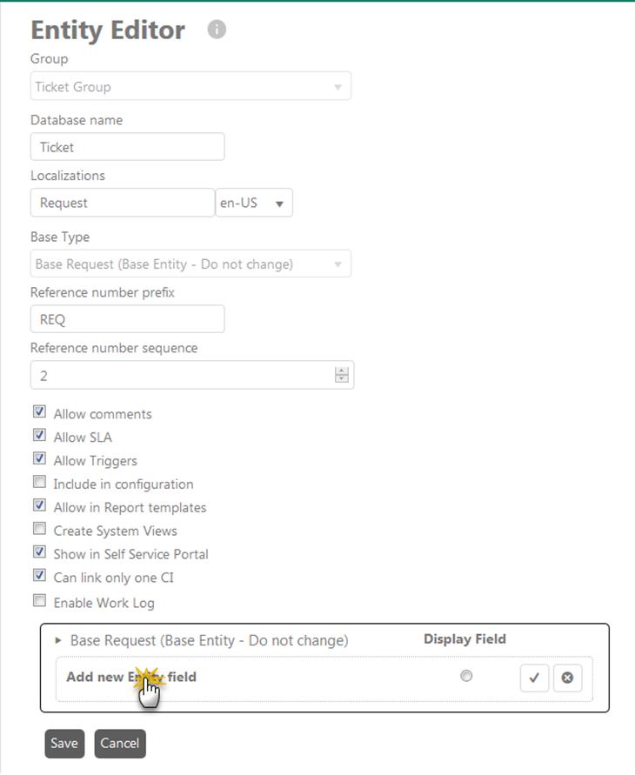This screenshot has width=635, height=775.
Task: Open the Ticket Group dropdown
Action: coord(190,87)
